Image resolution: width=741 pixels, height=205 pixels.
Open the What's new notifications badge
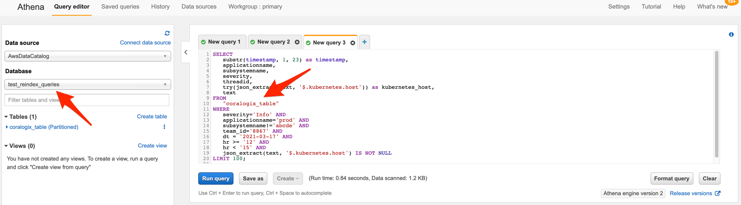[731, 2]
